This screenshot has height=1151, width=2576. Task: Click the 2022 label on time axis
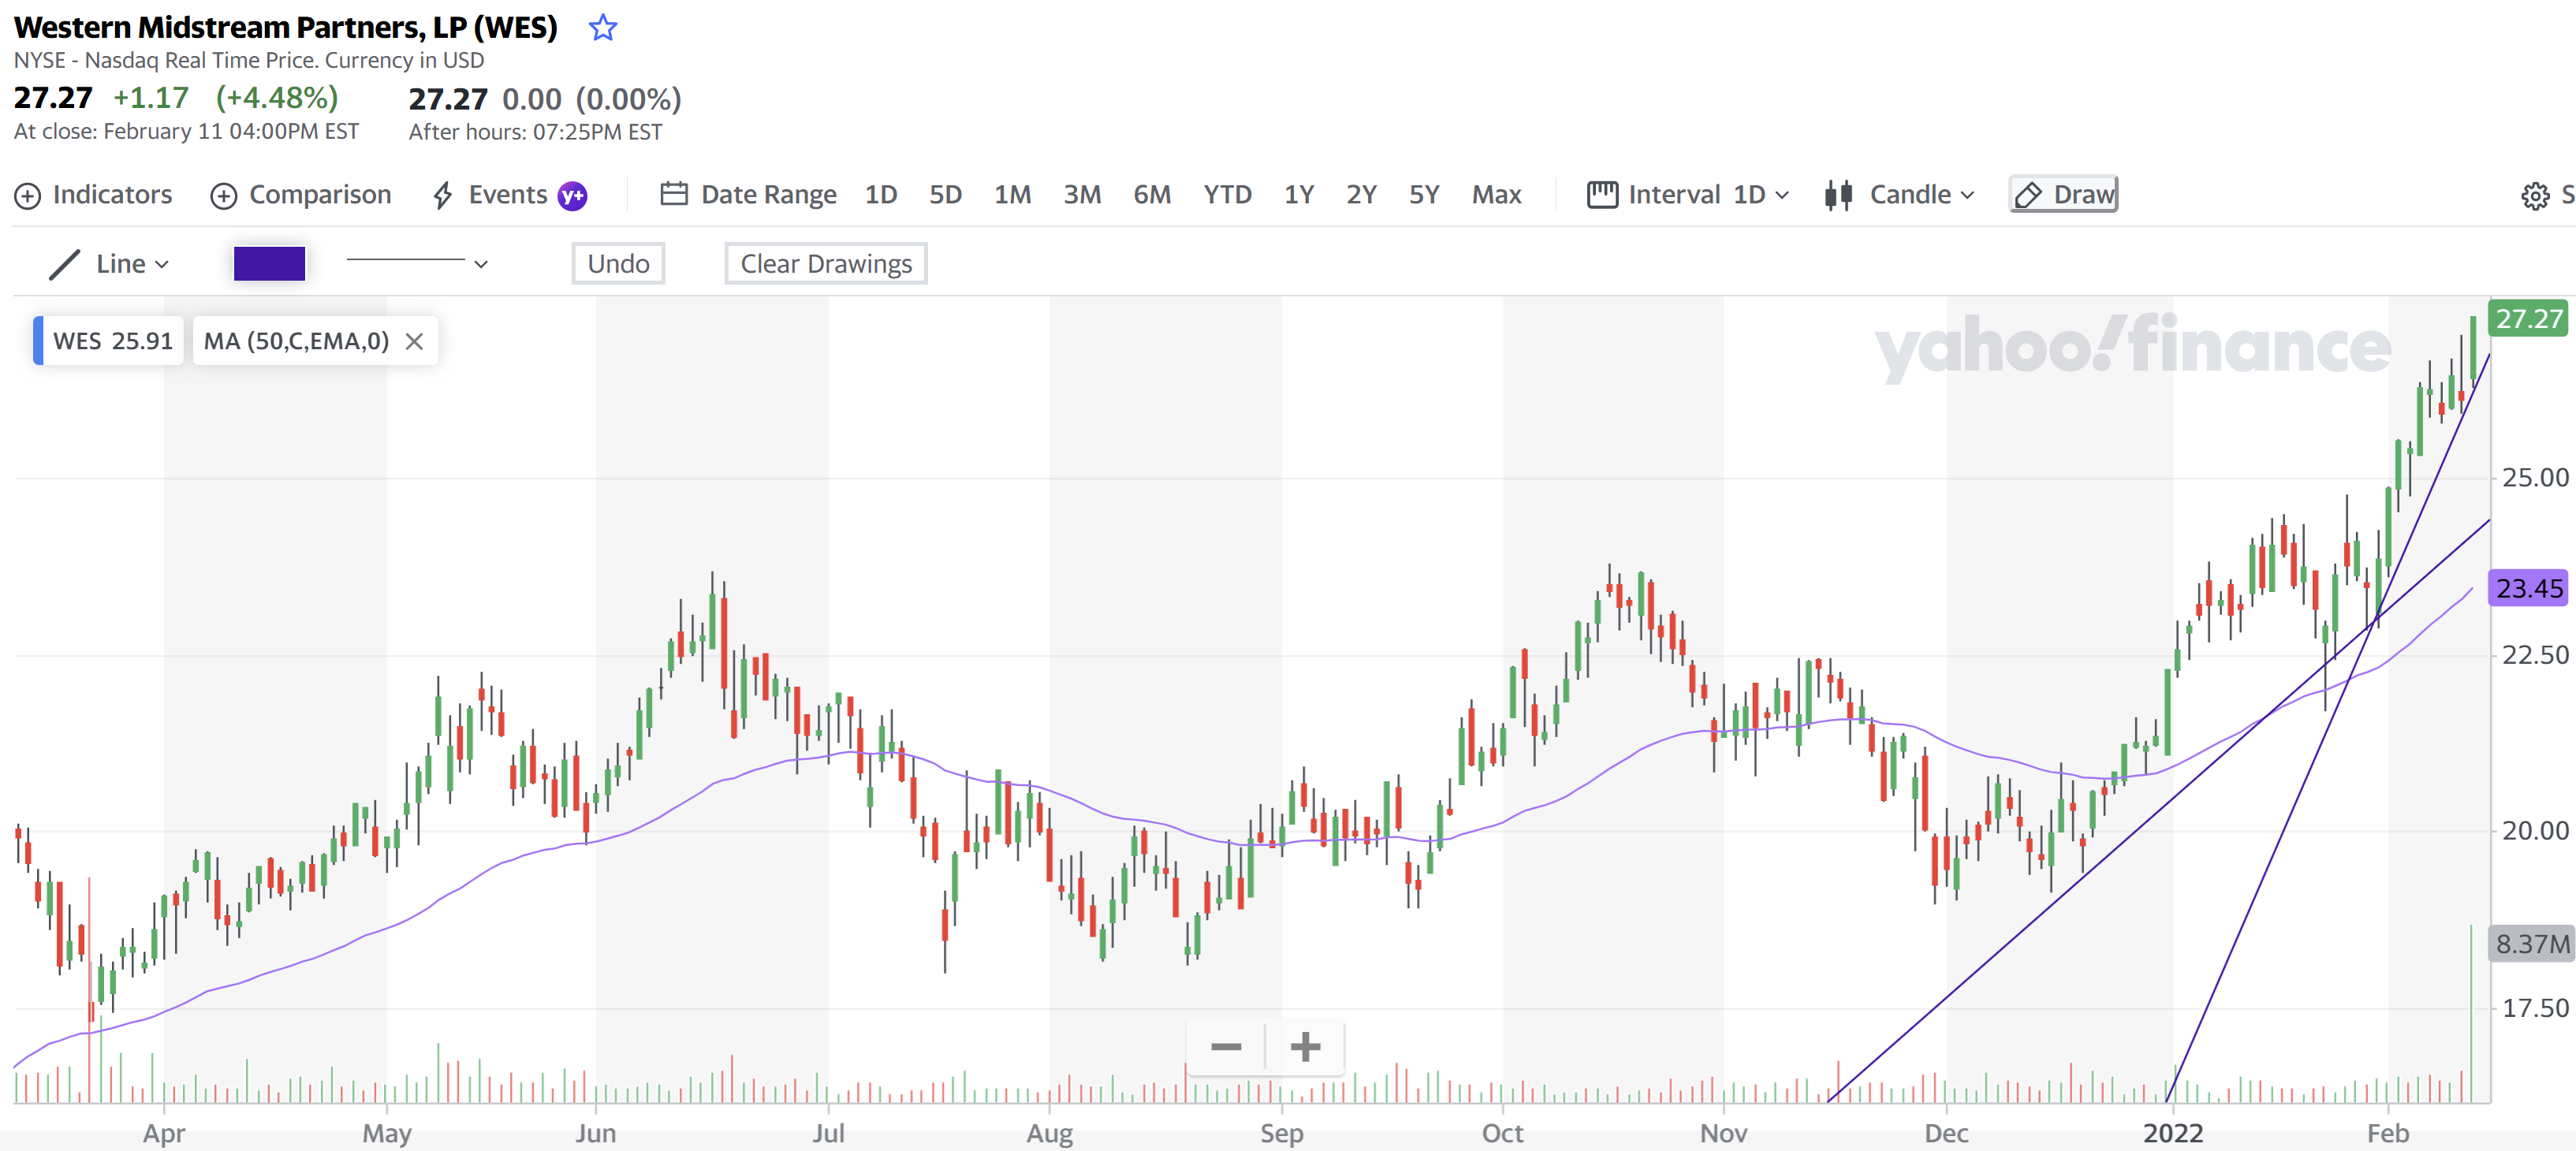2173,1134
